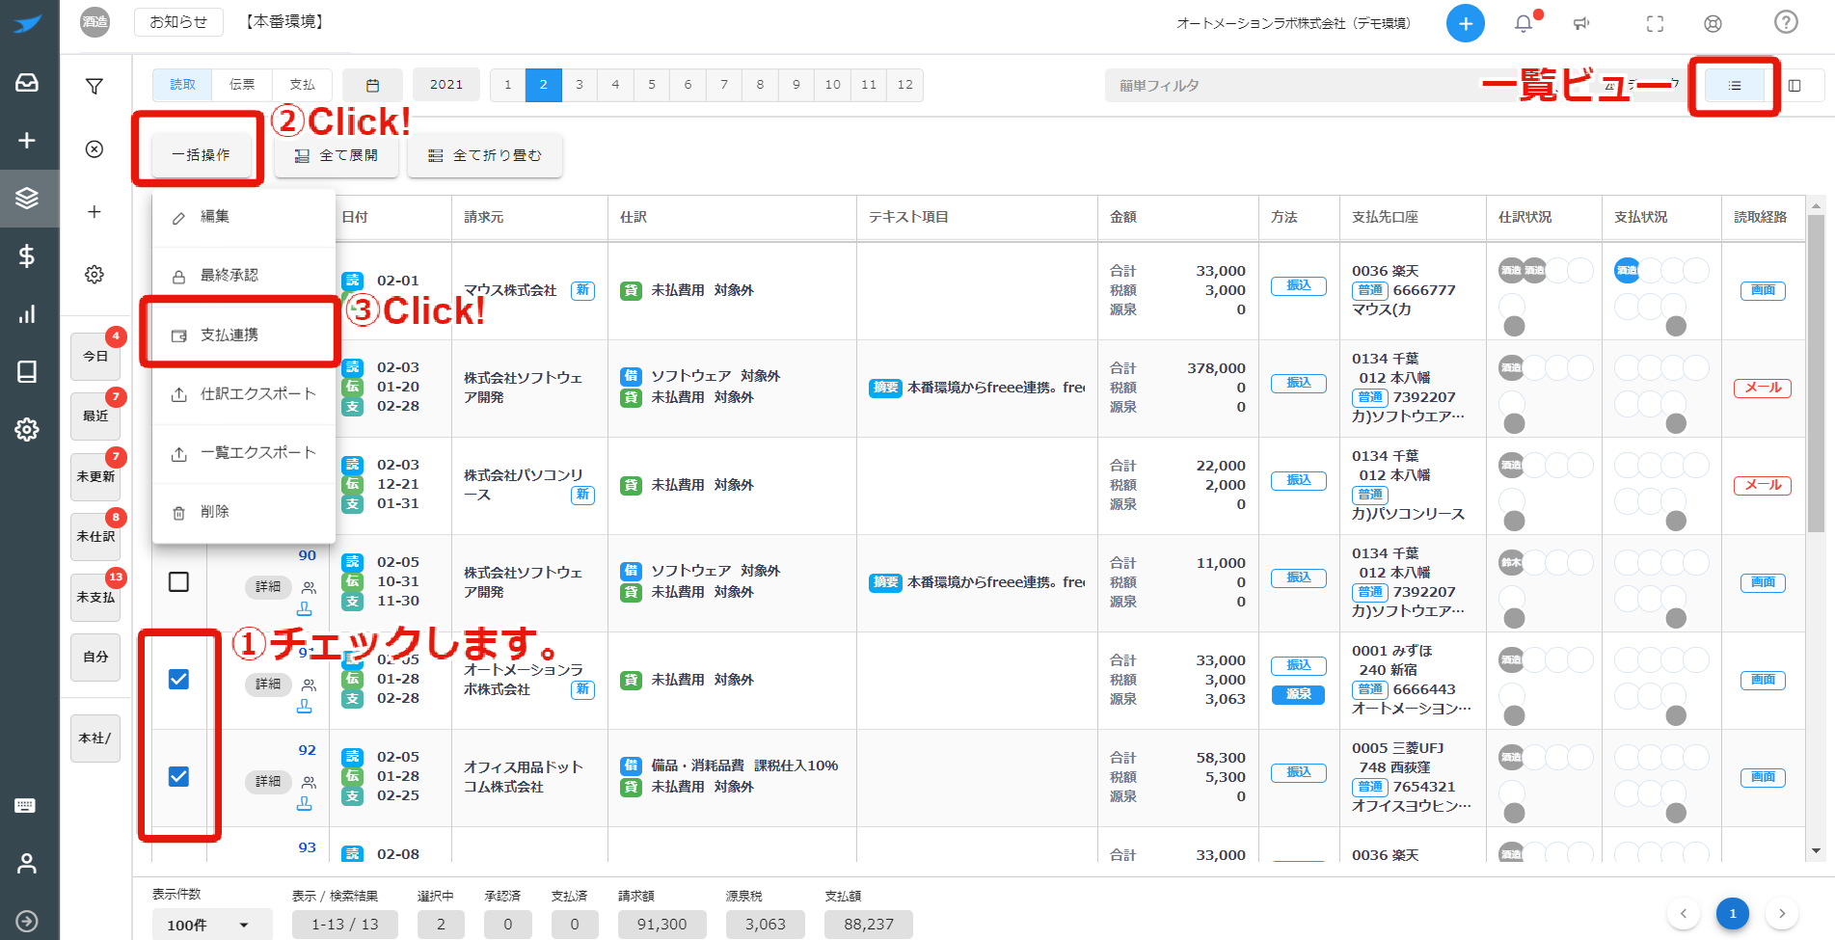Select 最終承認 from the bulk menu
This screenshot has width=1835, height=940.
[x=244, y=276]
